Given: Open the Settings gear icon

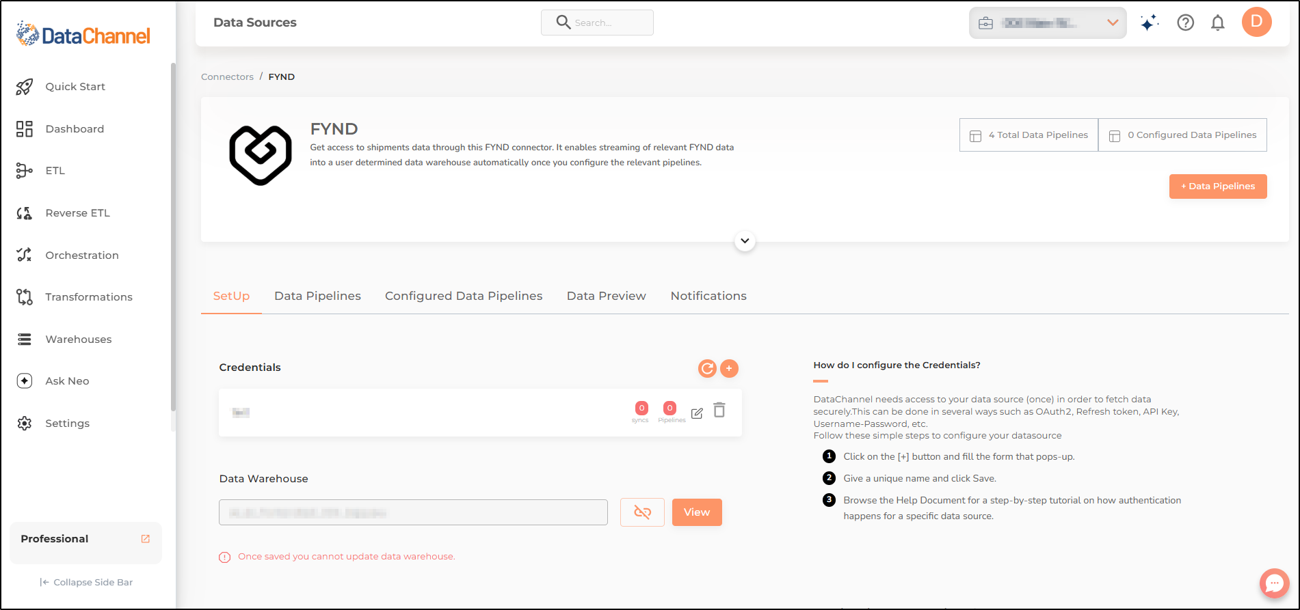Looking at the screenshot, I should 25,424.
